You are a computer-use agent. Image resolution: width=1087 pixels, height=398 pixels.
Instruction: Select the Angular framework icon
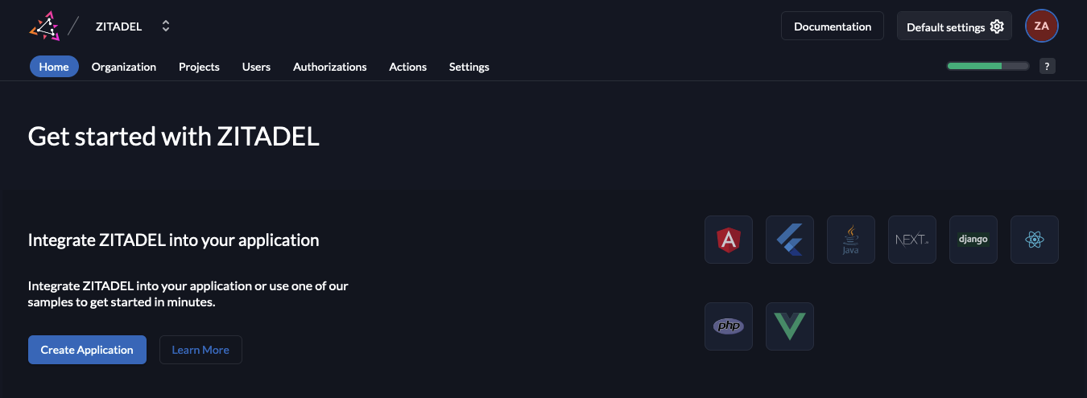(729, 240)
